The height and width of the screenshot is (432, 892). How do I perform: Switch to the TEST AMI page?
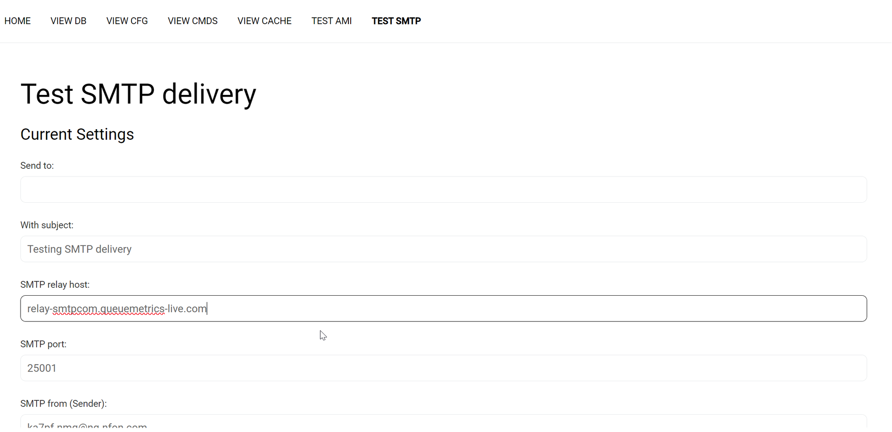pos(331,21)
